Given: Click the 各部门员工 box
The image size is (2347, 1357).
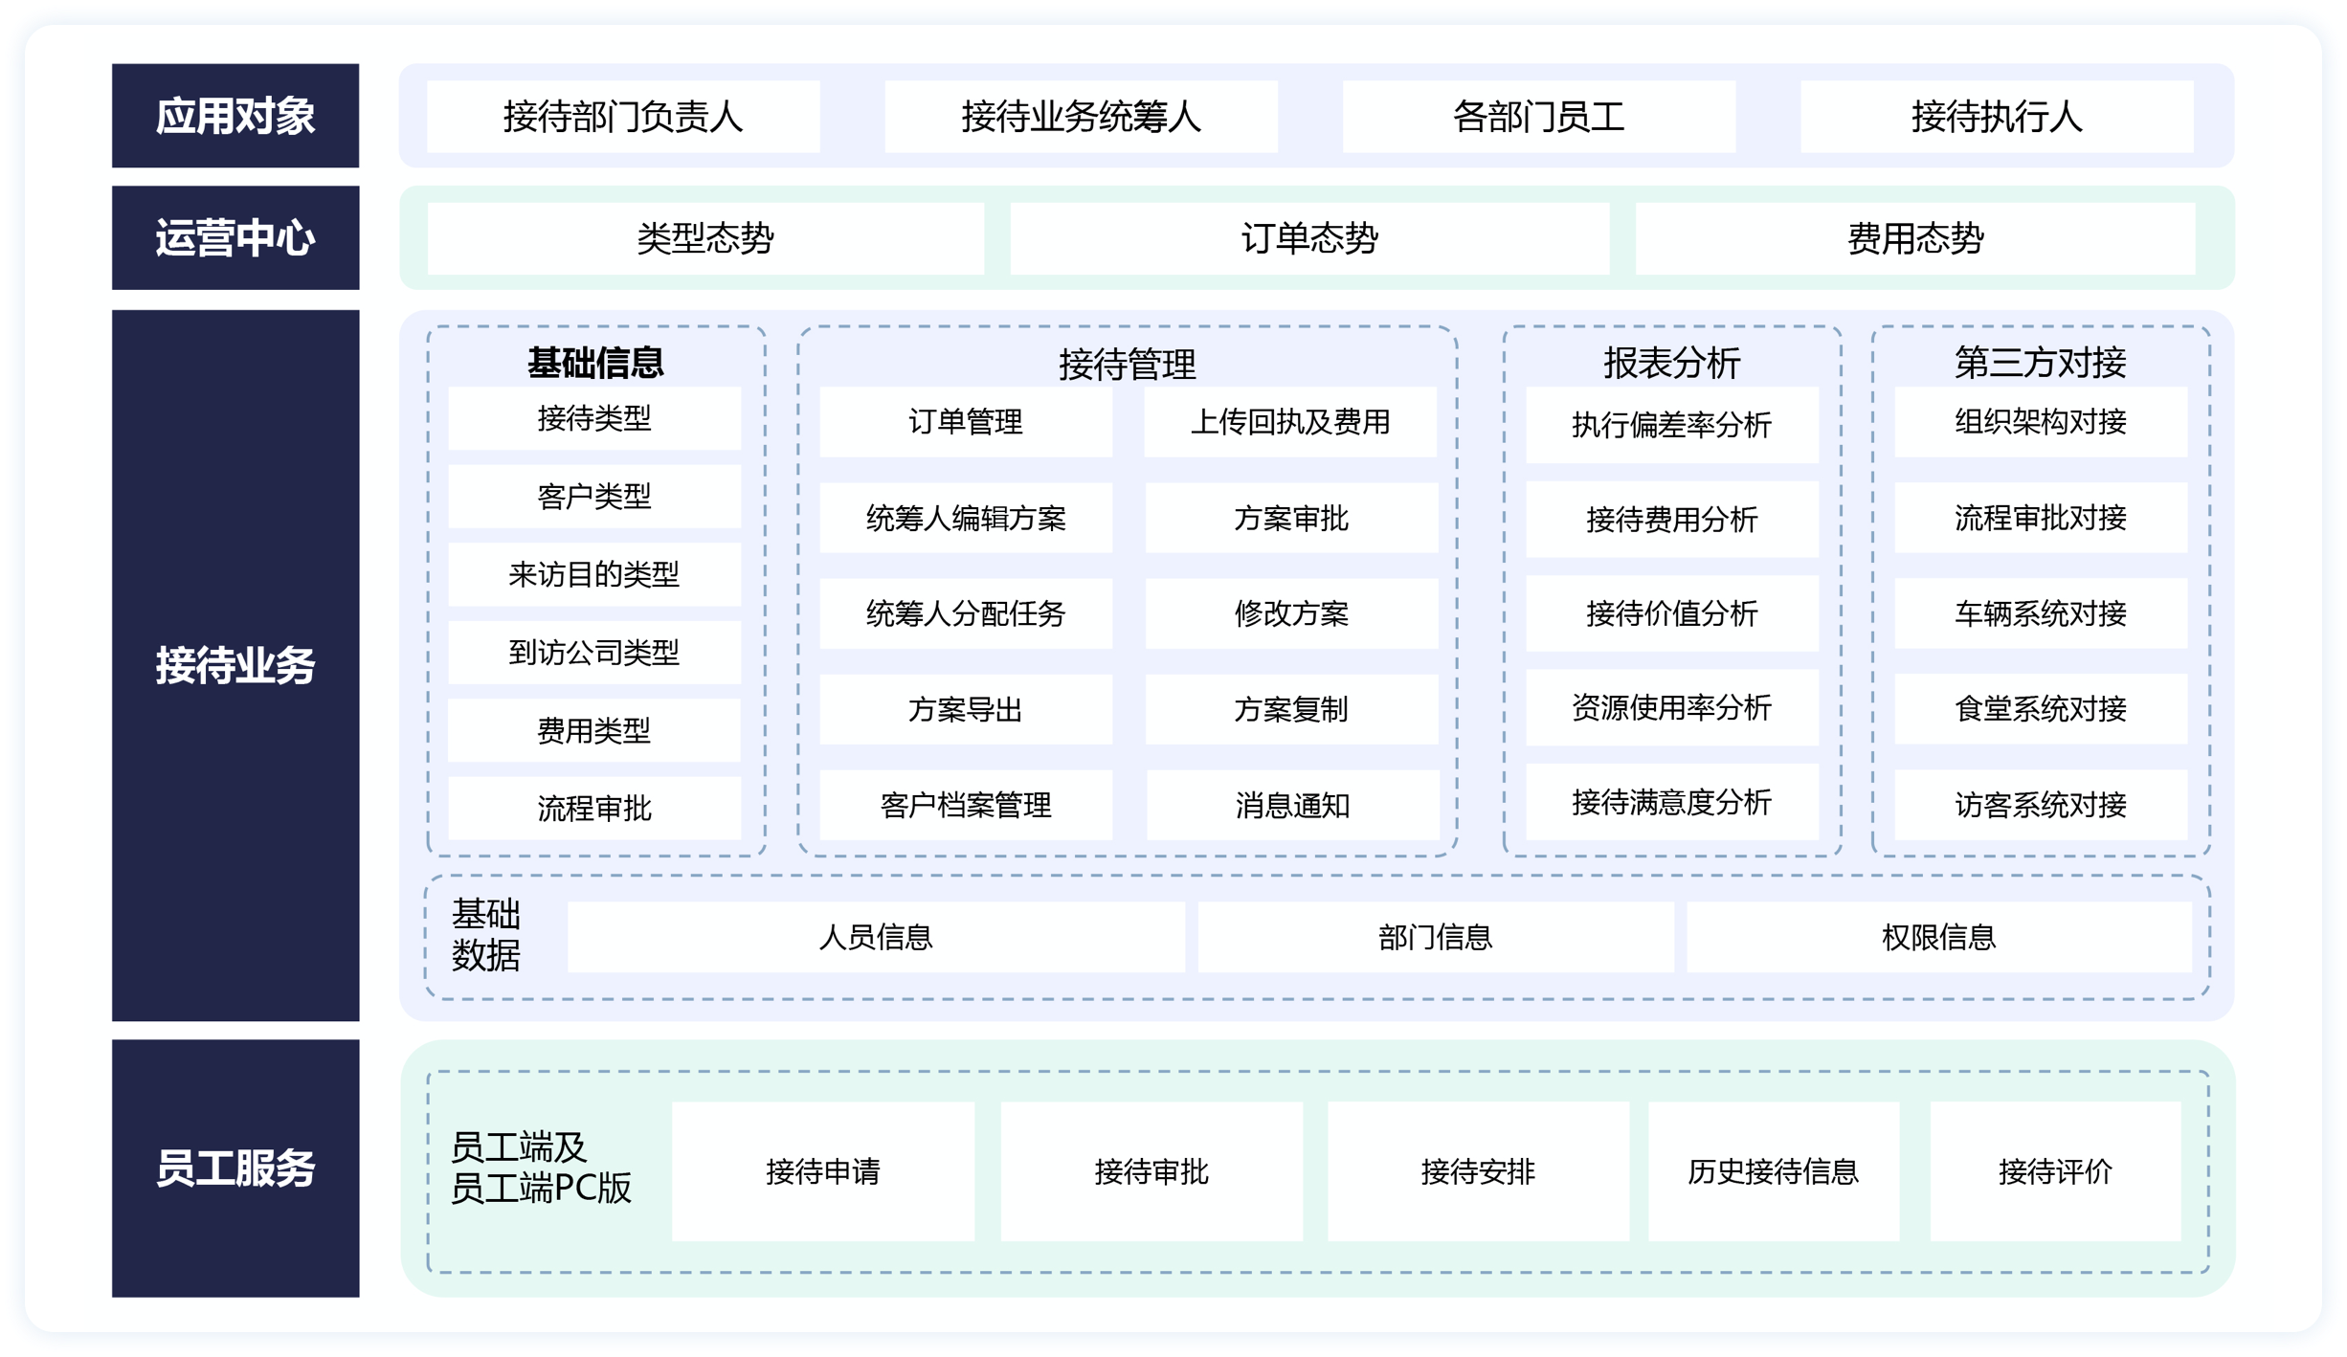Looking at the screenshot, I should click(1539, 117).
